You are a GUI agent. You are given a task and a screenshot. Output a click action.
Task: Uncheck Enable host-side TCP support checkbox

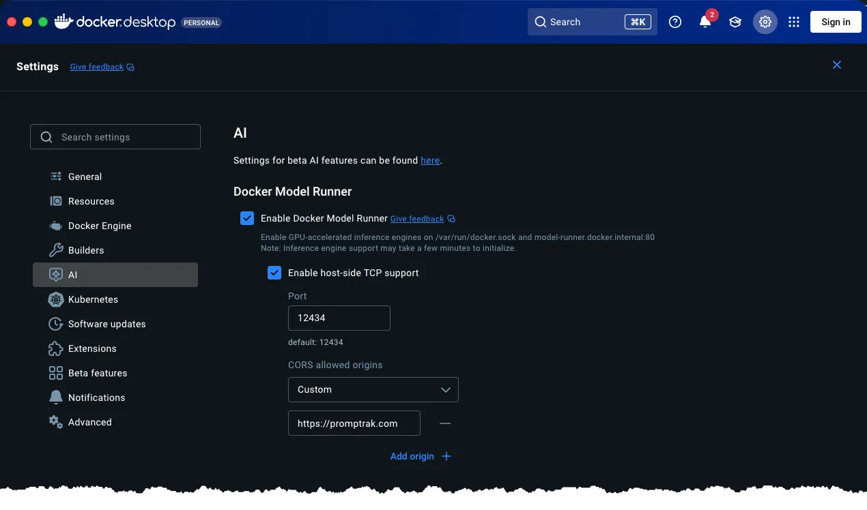pos(274,273)
